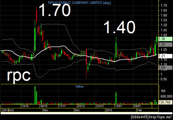Select the 1.25 price axis label
Screen dimensions: 173x120
coord(163,50)
